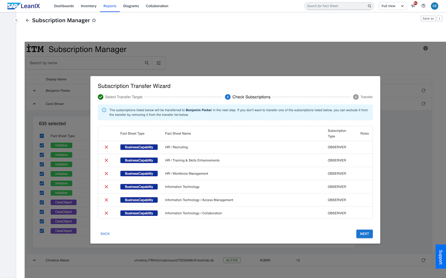Click the Subscription Type column header

(337, 133)
